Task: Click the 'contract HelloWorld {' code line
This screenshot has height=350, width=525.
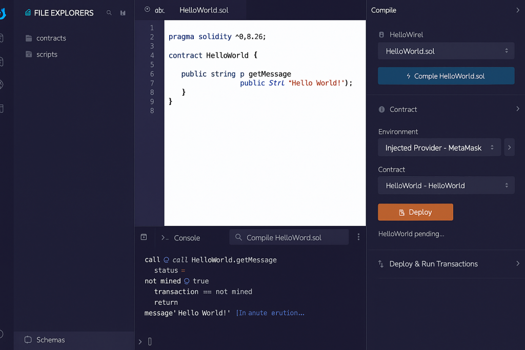Action: (213, 55)
